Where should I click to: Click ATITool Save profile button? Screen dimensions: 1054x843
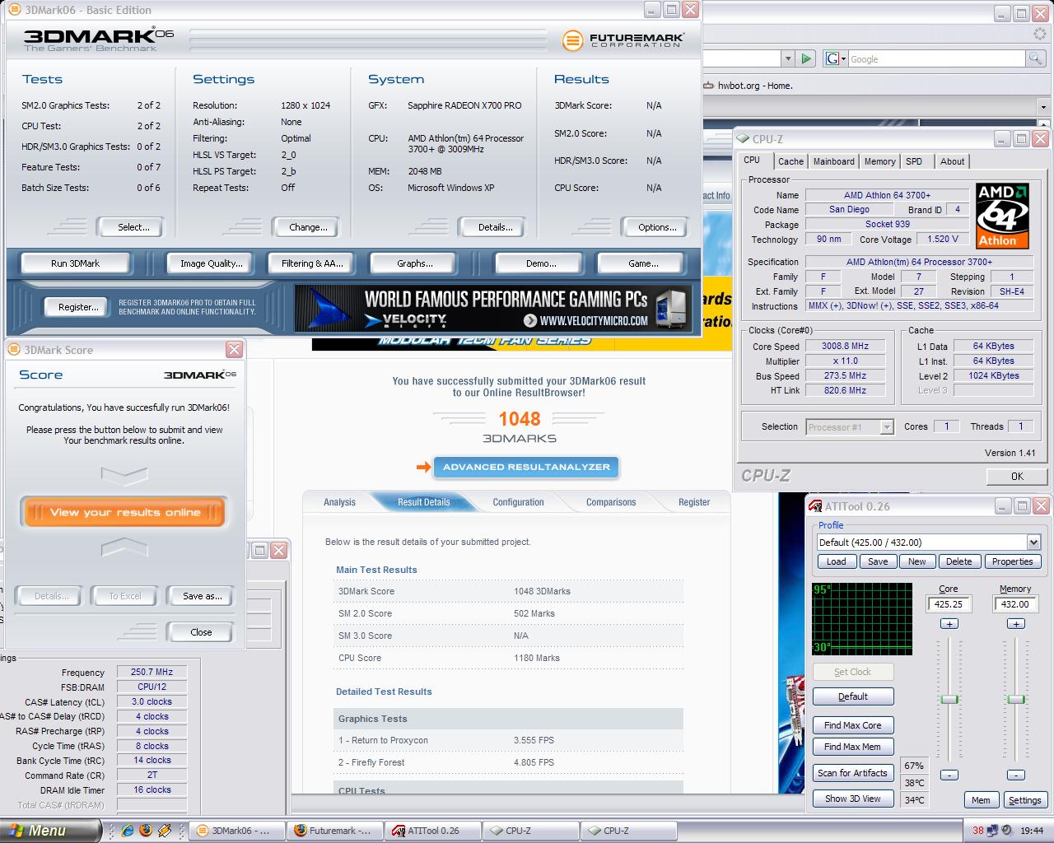[x=878, y=561]
